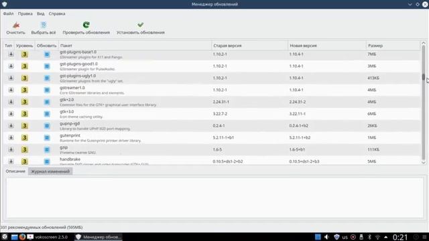Click the download type icon for gstreamer1.0

click(11, 90)
